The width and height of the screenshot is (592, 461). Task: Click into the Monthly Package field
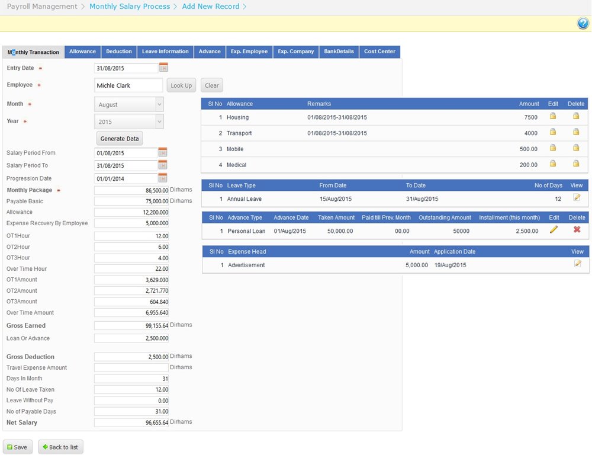tap(131, 190)
